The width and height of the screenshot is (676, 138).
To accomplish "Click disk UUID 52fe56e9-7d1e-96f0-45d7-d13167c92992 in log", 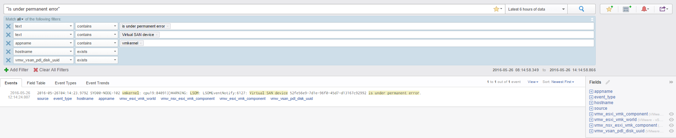I will point(328,93).
